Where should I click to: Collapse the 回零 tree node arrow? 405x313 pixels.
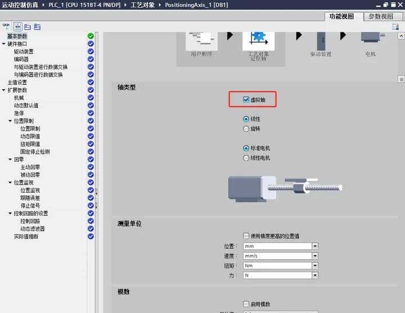pyautogui.click(x=10, y=160)
